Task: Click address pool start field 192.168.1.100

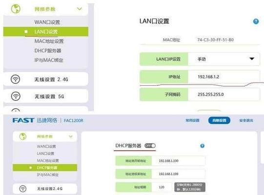Action: (x=178, y=161)
